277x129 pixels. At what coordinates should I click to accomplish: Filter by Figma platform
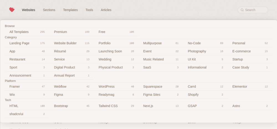click(72, 95)
